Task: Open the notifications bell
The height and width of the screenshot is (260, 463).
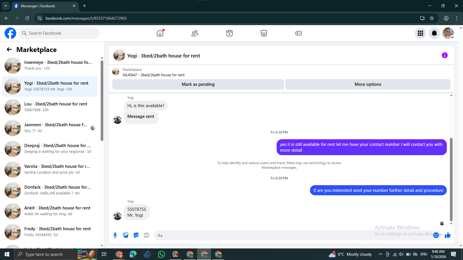Action: pos(434,33)
